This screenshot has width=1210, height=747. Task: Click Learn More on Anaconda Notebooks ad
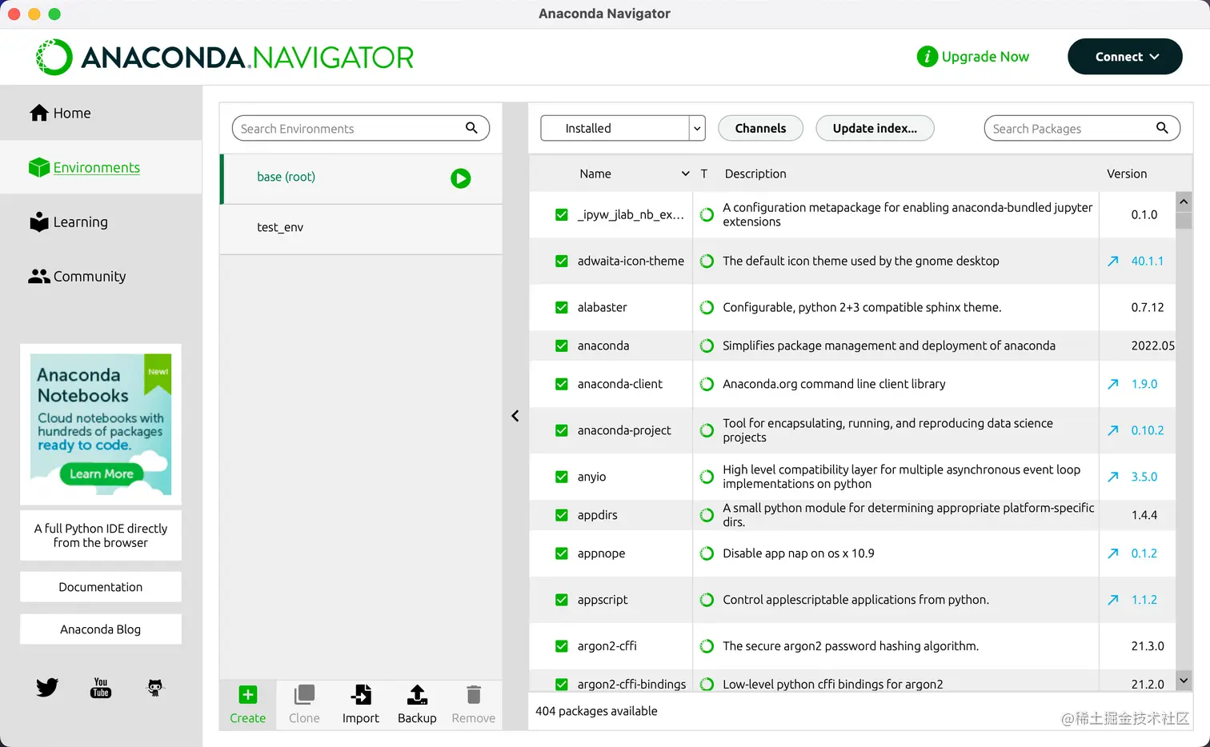(102, 474)
